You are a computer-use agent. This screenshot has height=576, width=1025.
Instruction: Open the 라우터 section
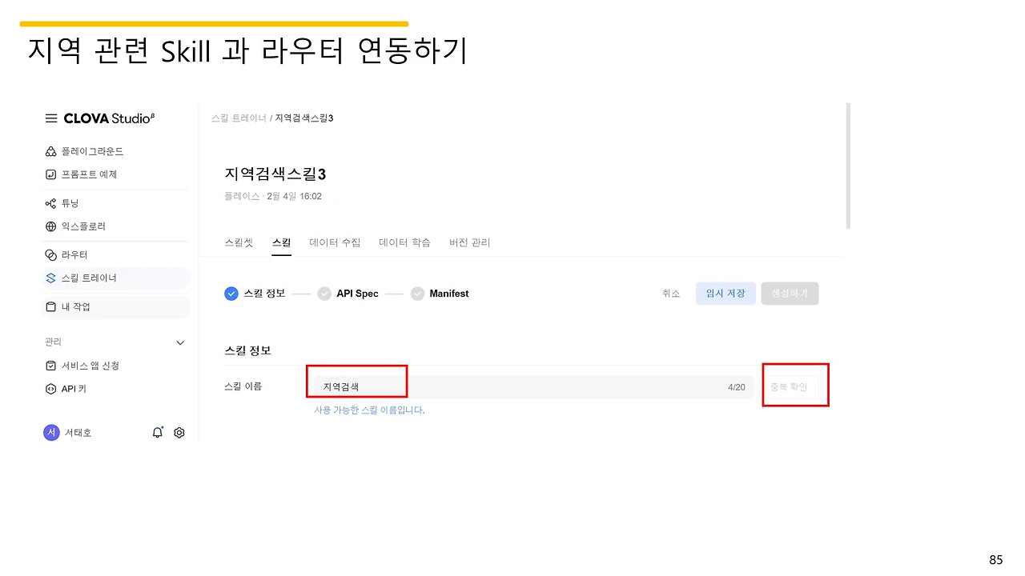coord(74,254)
